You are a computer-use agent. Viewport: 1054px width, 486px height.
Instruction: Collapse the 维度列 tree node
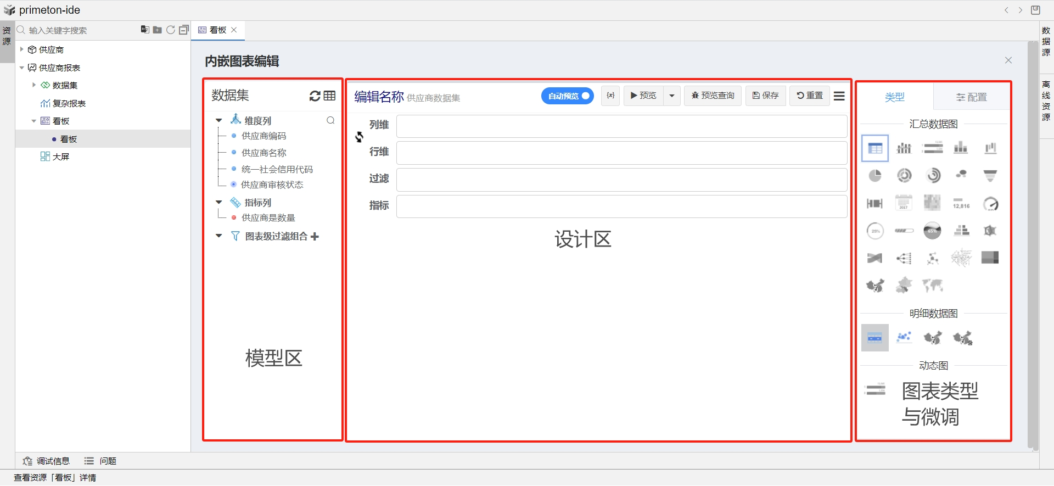[x=219, y=120]
